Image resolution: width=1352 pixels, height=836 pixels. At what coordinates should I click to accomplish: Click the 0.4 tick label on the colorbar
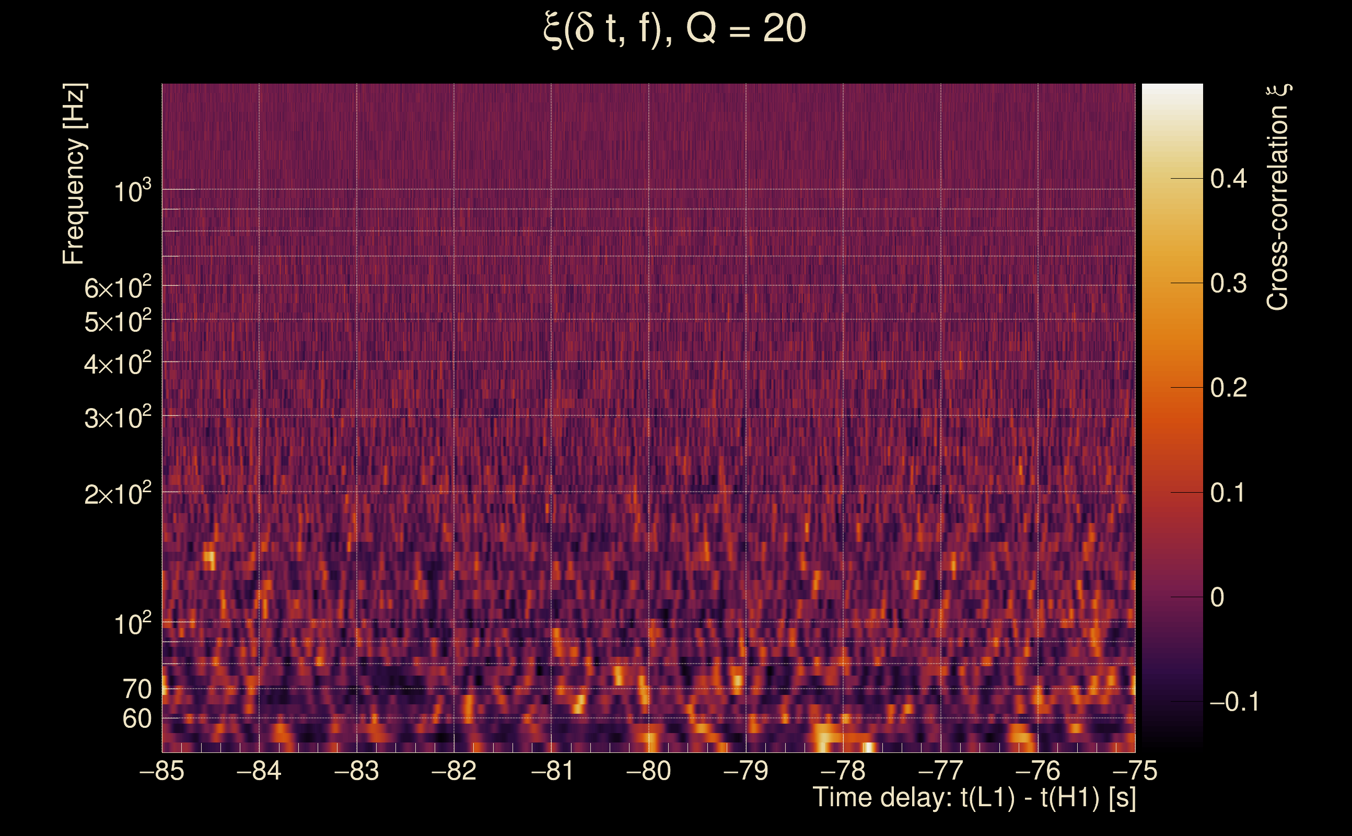pos(1228,179)
